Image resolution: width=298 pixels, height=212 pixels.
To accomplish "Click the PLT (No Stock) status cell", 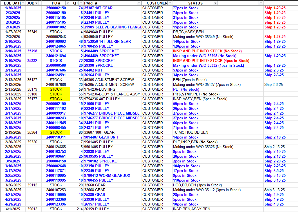I will click(195, 89).
